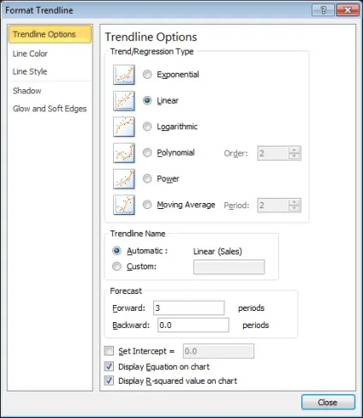This screenshot has height=418, width=363.
Task: Click the Moving Average chart icon
Action: [x=124, y=205]
